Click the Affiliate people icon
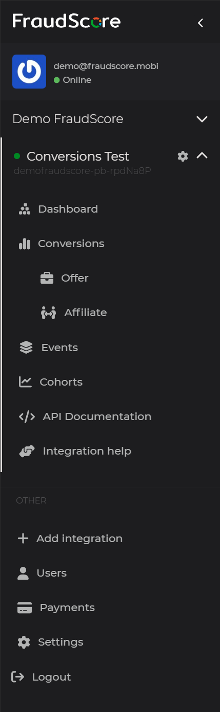Viewport: 220px width, 712px height. (x=48, y=312)
